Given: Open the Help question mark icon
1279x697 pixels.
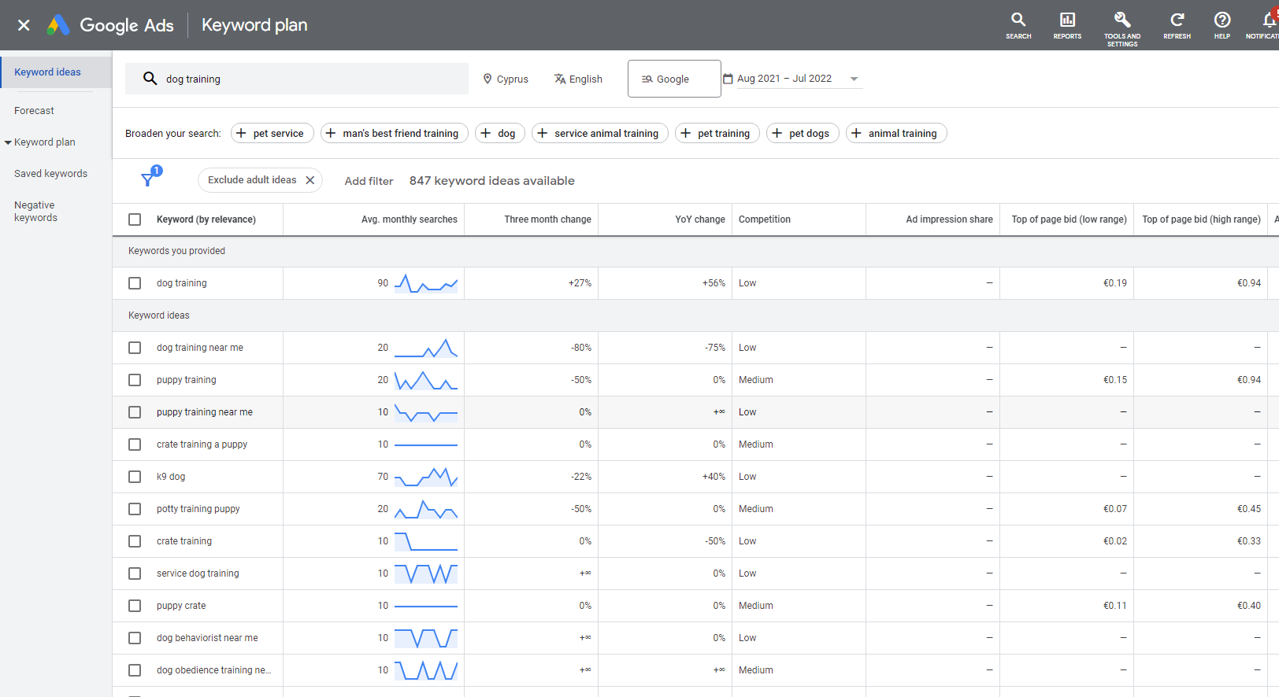Looking at the screenshot, I should pyautogui.click(x=1222, y=25).
